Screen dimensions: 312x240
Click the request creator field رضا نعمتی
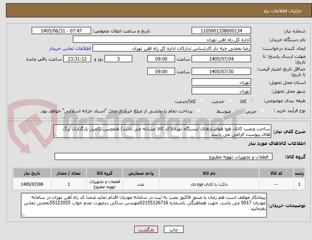172,48
